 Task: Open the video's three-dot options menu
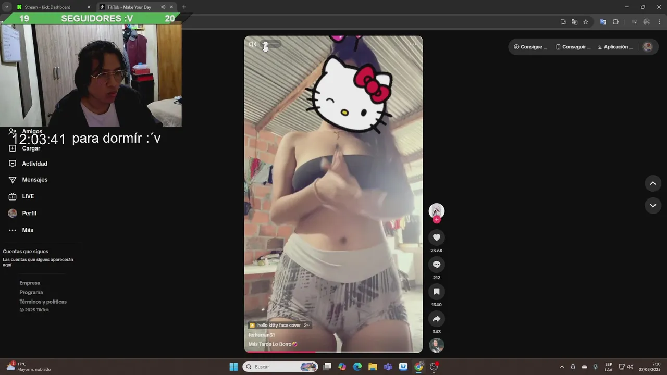coord(413,44)
